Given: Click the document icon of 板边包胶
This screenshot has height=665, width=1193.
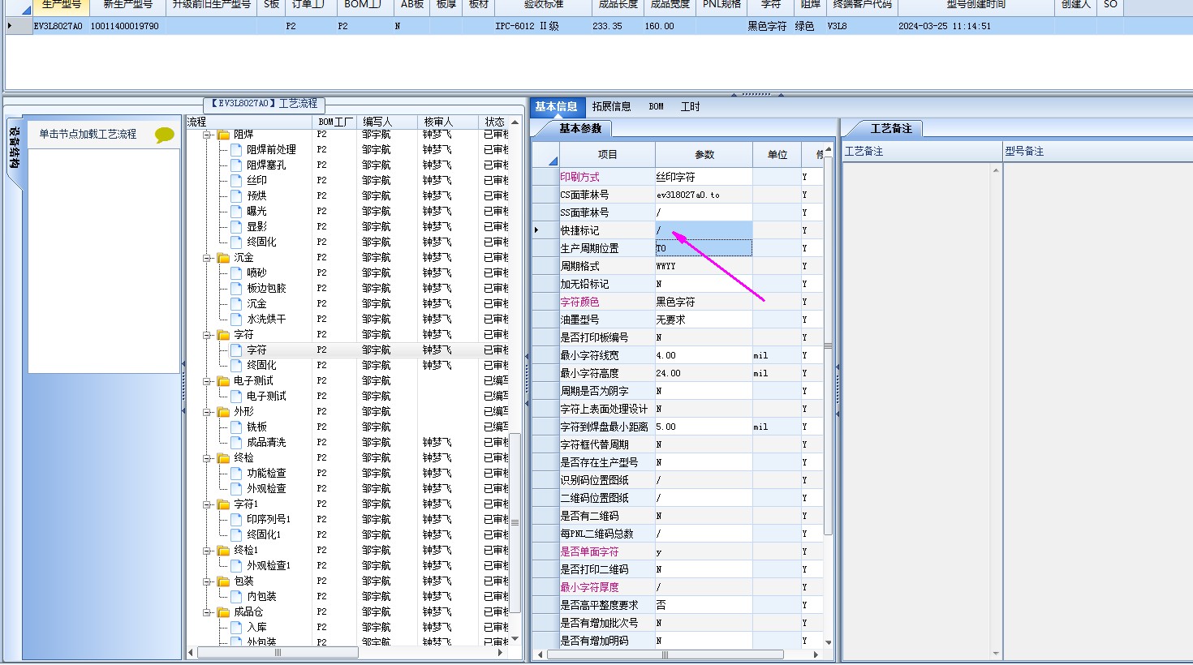Looking at the screenshot, I should [236, 289].
